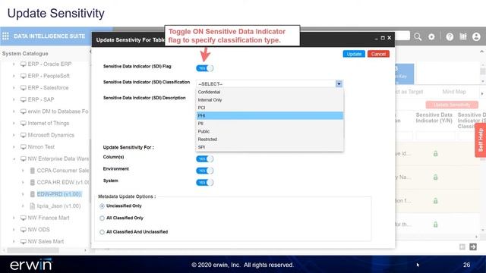Select Iqvia_Json (v1.00) tree item
The height and width of the screenshot is (273, 486).
click(x=59, y=206)
